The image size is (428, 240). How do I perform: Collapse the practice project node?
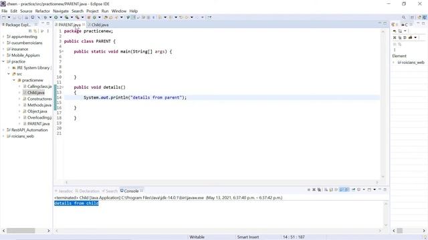coord(3,61)
